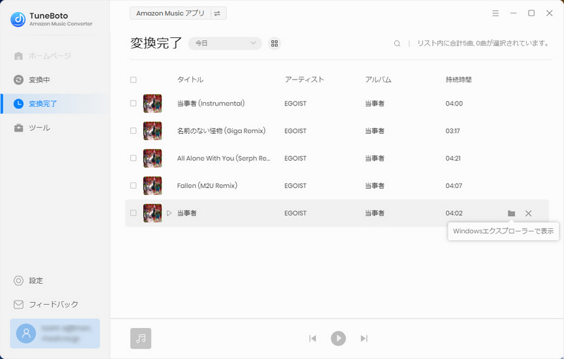Click album art of Fallen (M2U Remix)
The width and height of the screenshot is (564, 359).
tap(152, 186)
